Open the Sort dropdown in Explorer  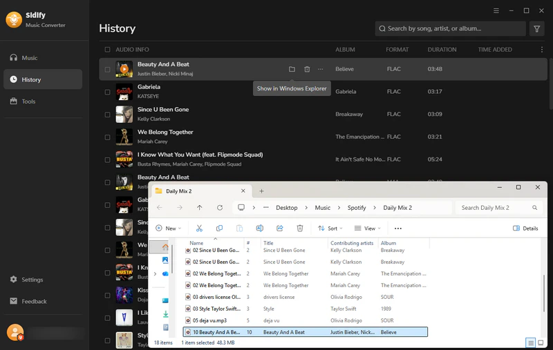pos(330,229)
